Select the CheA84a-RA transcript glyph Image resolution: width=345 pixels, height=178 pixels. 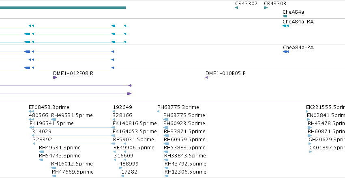click(285, 26)
